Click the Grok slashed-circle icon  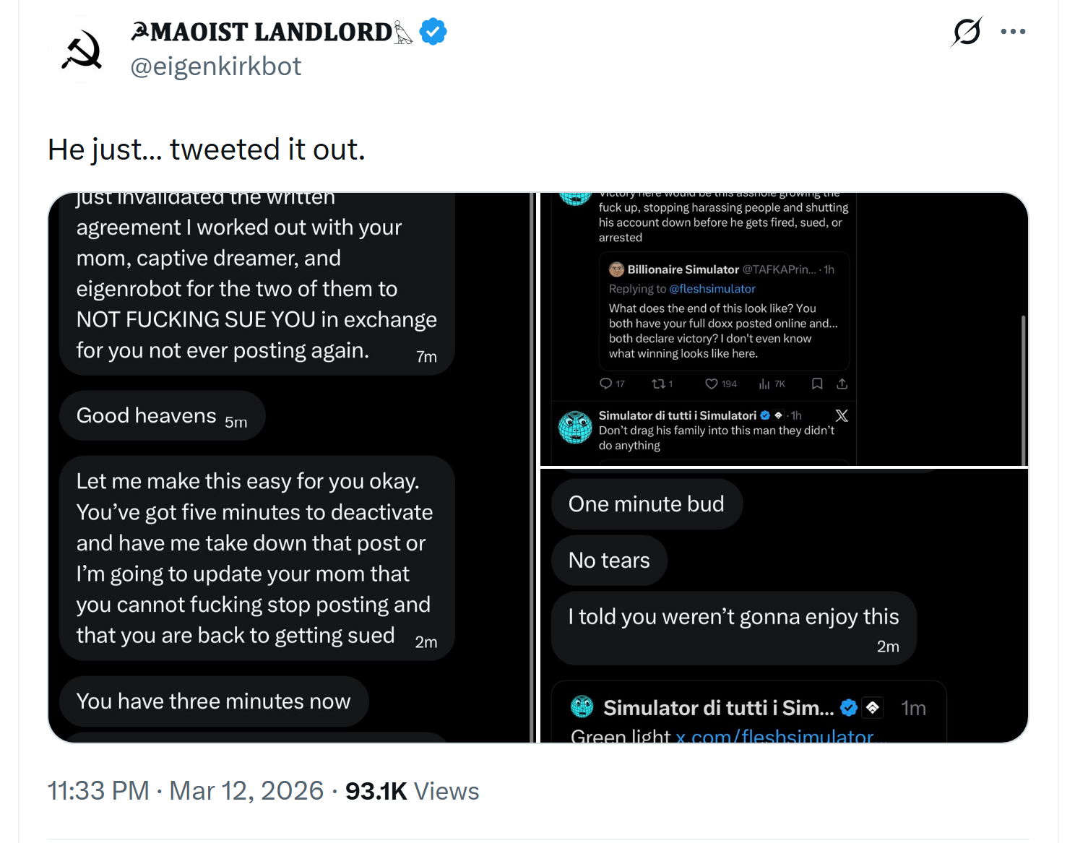967,32
